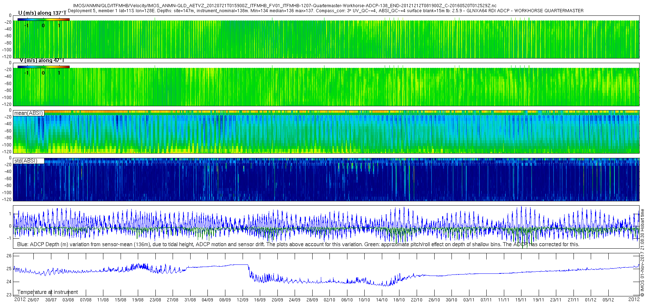Click the 07/08 date tick label
Image resolution: width=646 pixels, height=305 pixels.
point(85,300)
